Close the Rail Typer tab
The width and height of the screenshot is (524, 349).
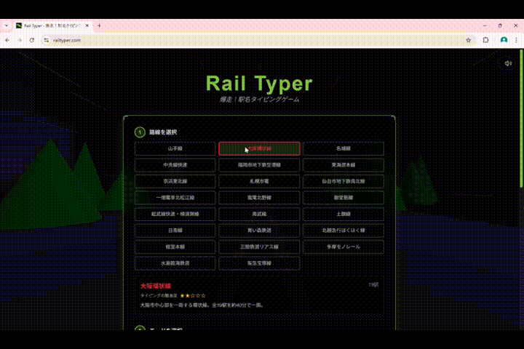[x=88, y=25]
